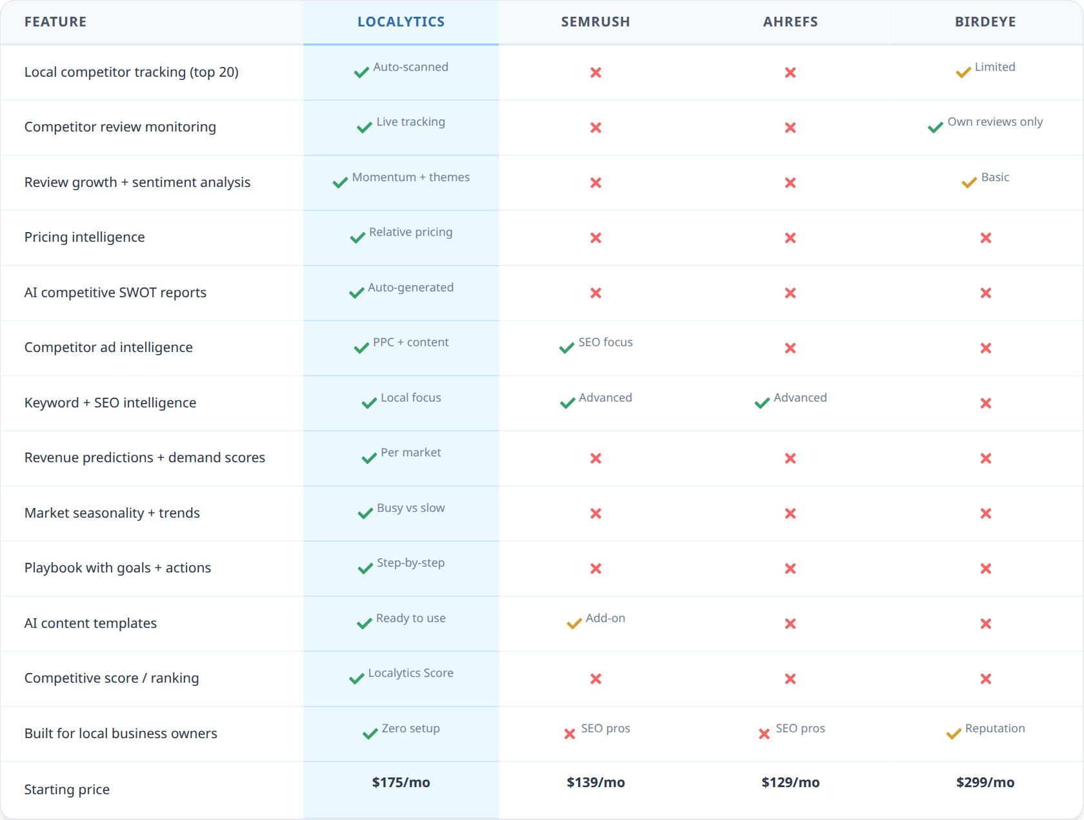The image size is (1084, 820).
Task: Click AI competitive SWOT reports label
Action: click(x=115, y=293)
